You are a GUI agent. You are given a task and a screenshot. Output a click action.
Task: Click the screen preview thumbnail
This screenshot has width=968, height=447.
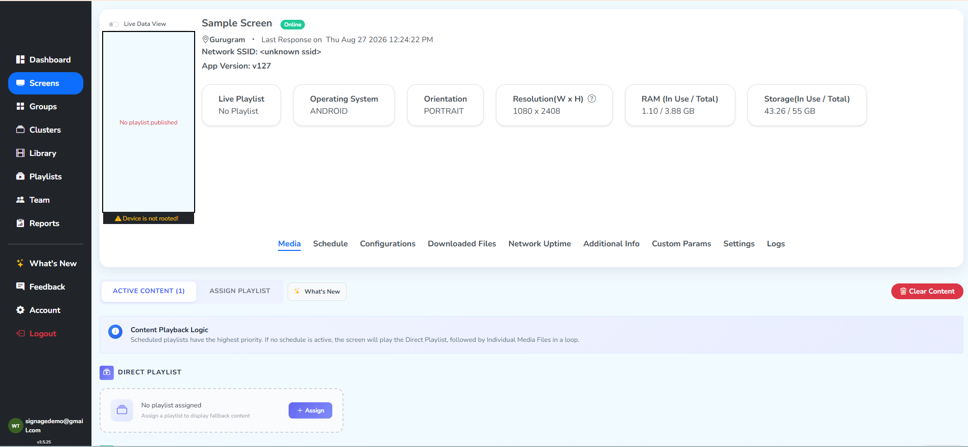(x=148, y=122)
